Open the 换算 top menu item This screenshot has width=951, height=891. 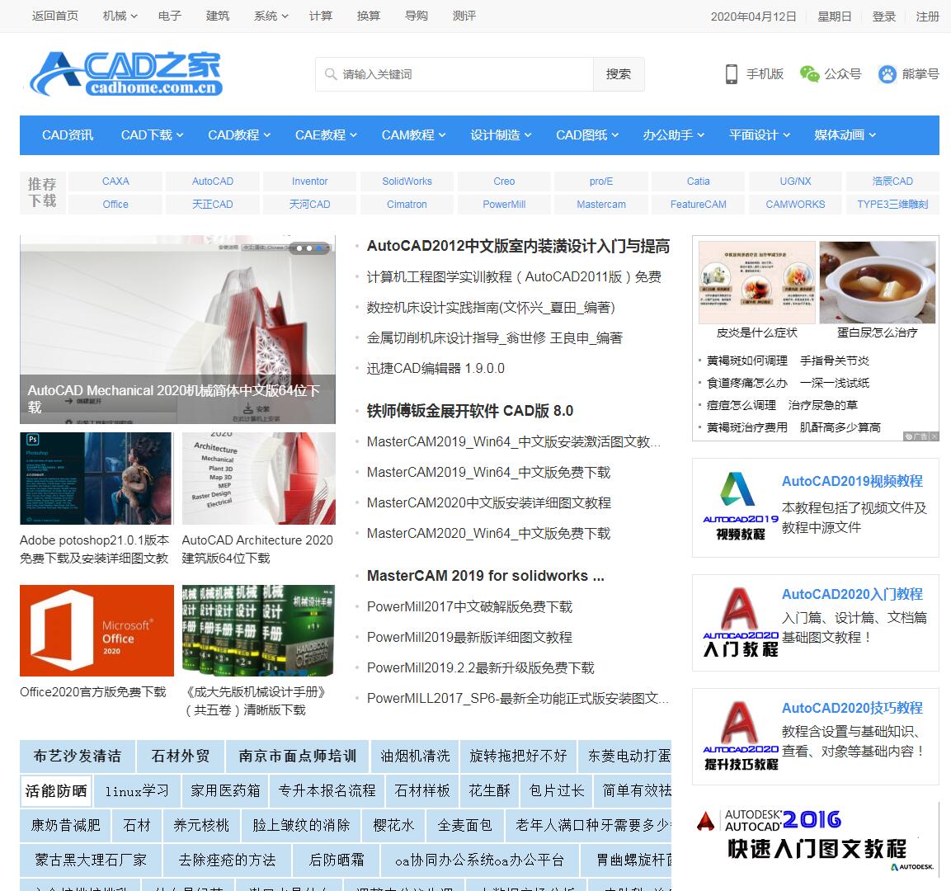pyautogui.click(x=369, y=16)
